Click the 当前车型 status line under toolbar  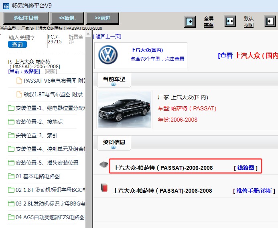point(51,28)
